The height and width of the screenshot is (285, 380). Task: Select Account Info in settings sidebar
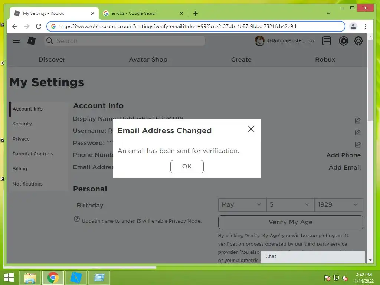[x=39, y=109]
